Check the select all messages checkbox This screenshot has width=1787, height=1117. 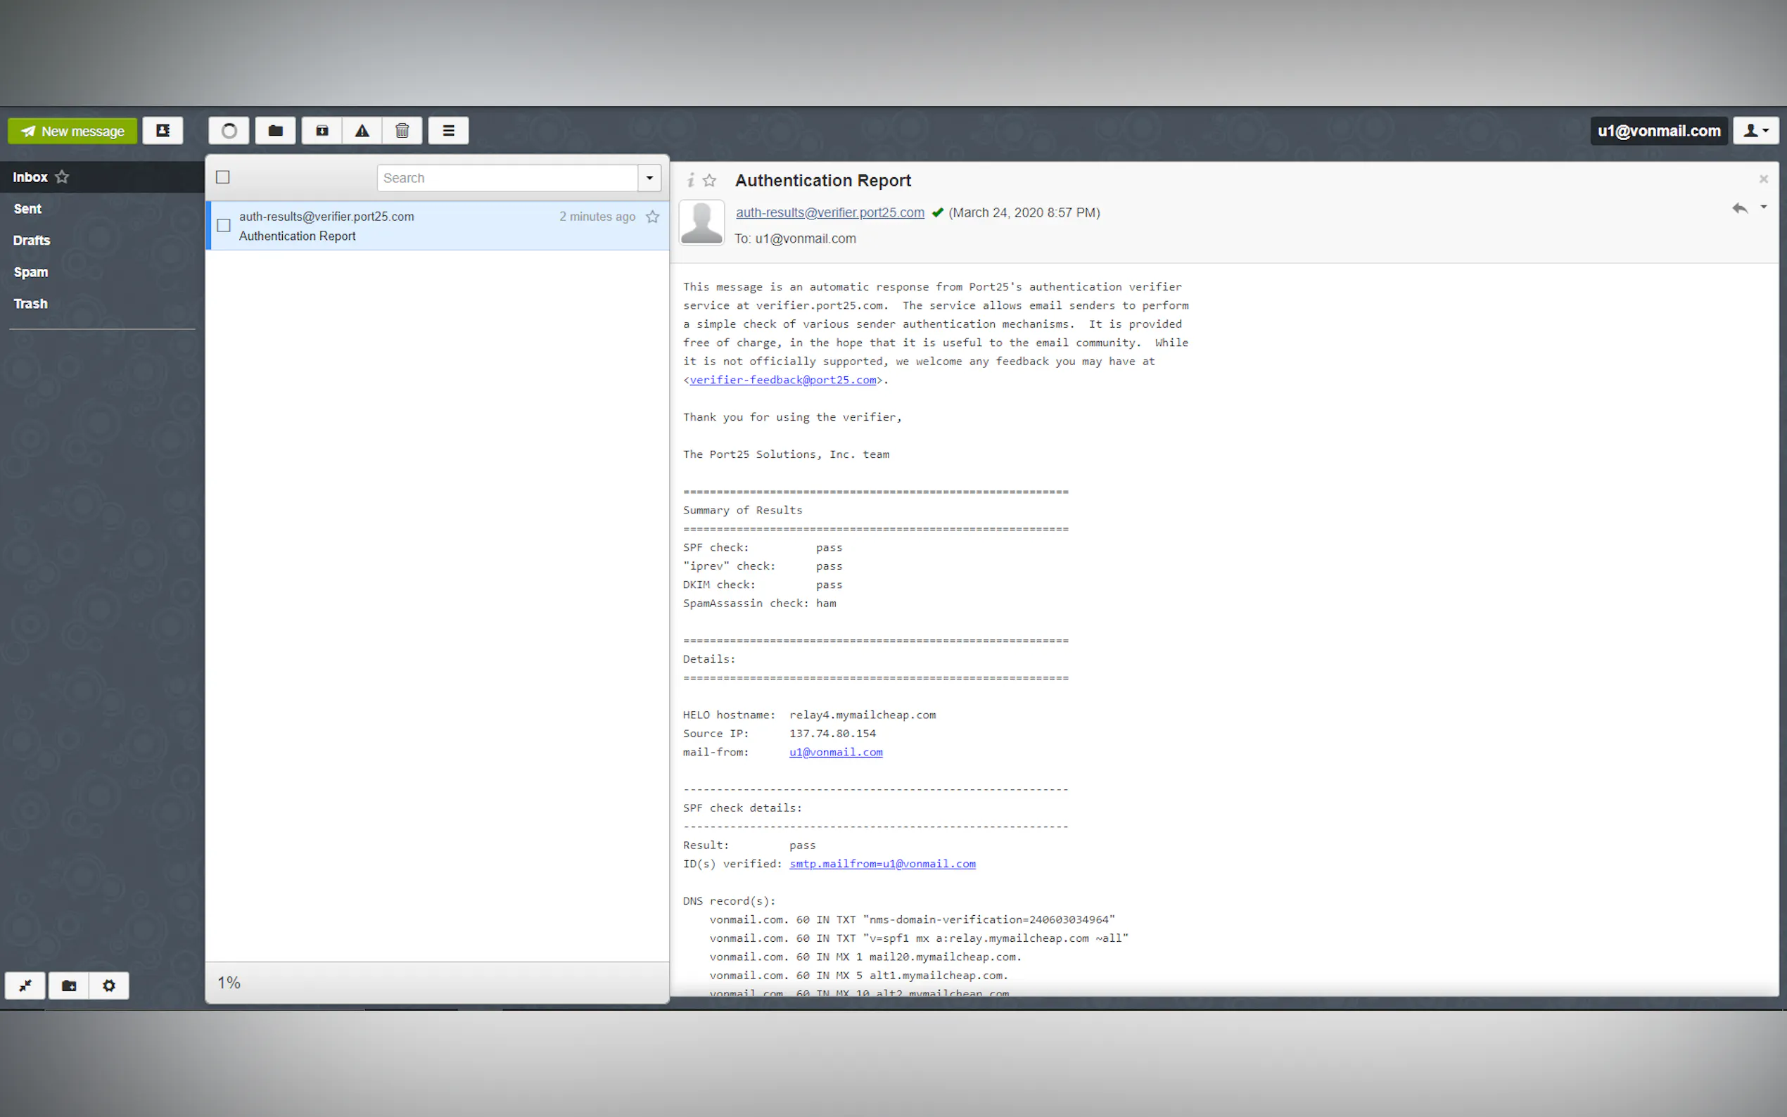point(222,177)
